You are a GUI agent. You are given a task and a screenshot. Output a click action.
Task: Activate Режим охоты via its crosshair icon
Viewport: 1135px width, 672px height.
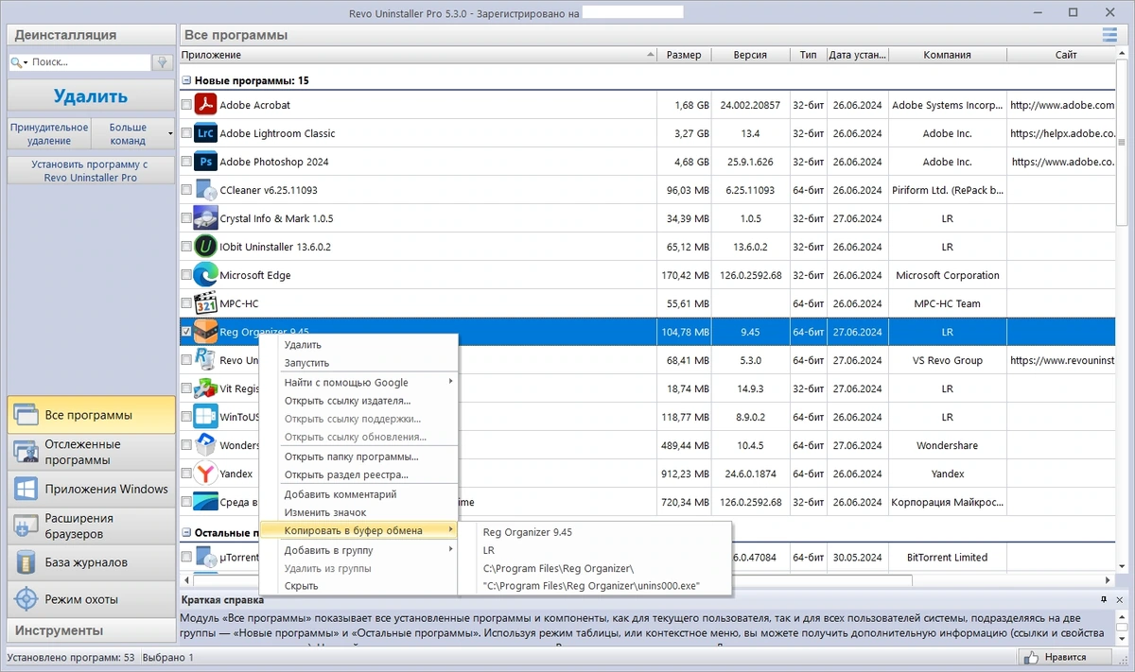(26, 599)
